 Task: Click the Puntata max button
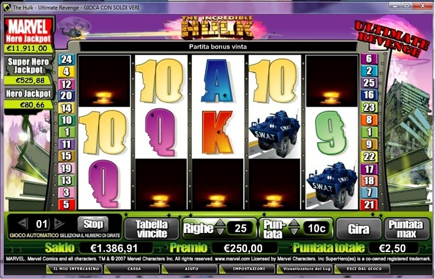406,229
